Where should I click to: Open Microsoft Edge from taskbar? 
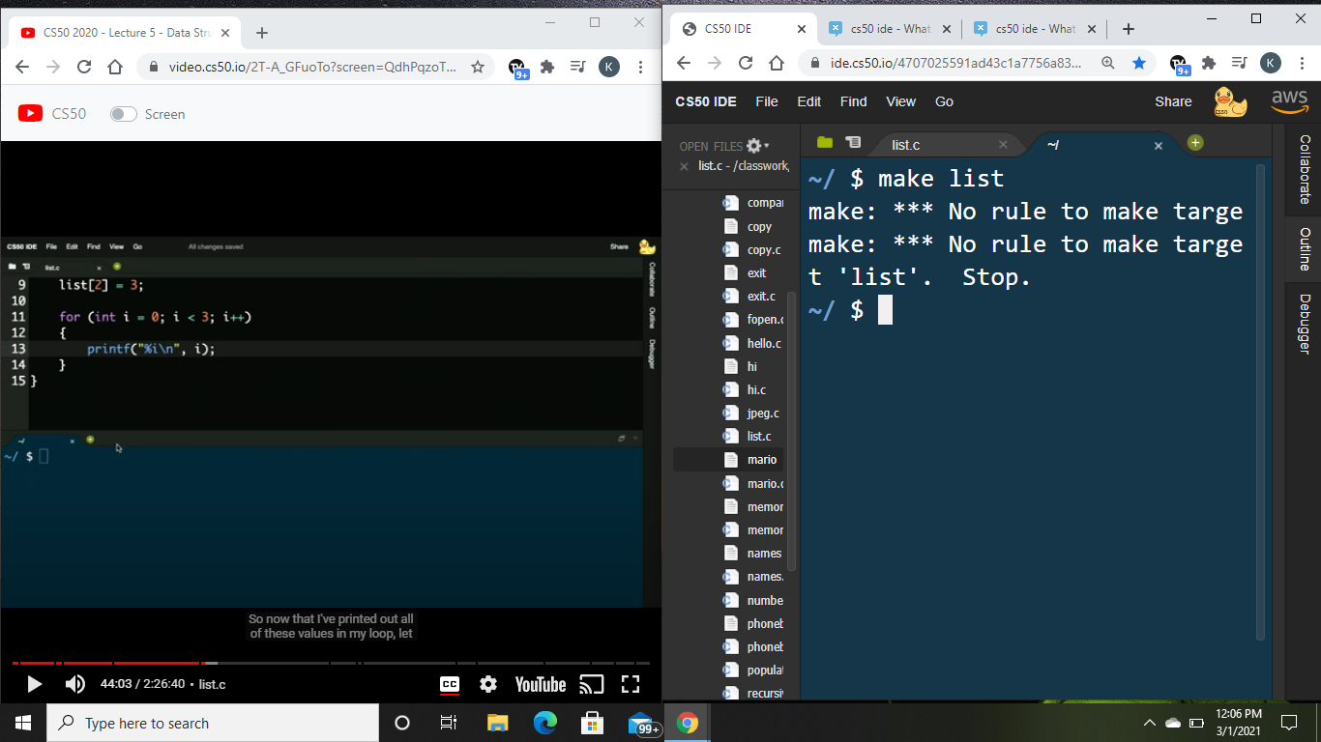coord(545,723)
